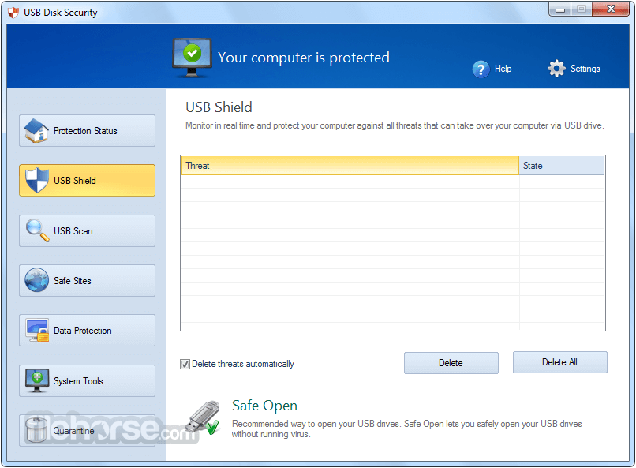Click the 'USB Shield' page heading text
Image resolution: width=636 pixels, height=468 pixels.
[x=219, y=107]
